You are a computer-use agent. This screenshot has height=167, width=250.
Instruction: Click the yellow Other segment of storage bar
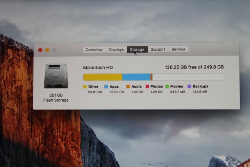click(x=102, y=77)
